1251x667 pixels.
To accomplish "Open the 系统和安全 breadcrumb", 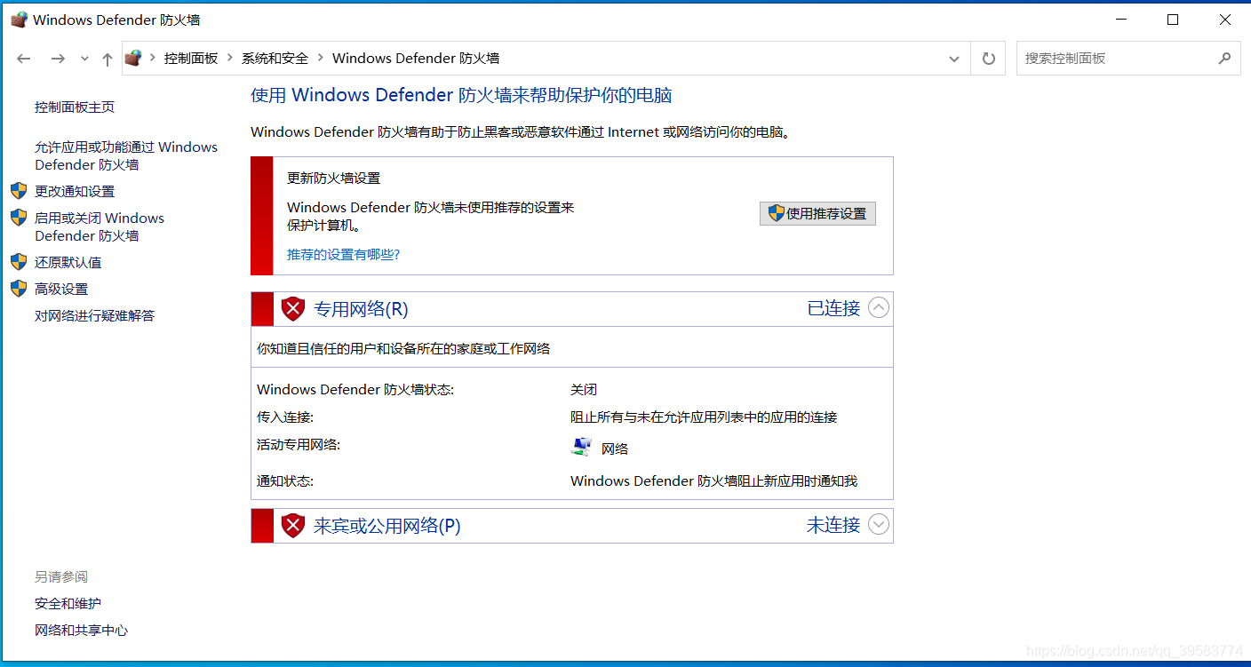I will pyautogui.click(x=275, y=59).
